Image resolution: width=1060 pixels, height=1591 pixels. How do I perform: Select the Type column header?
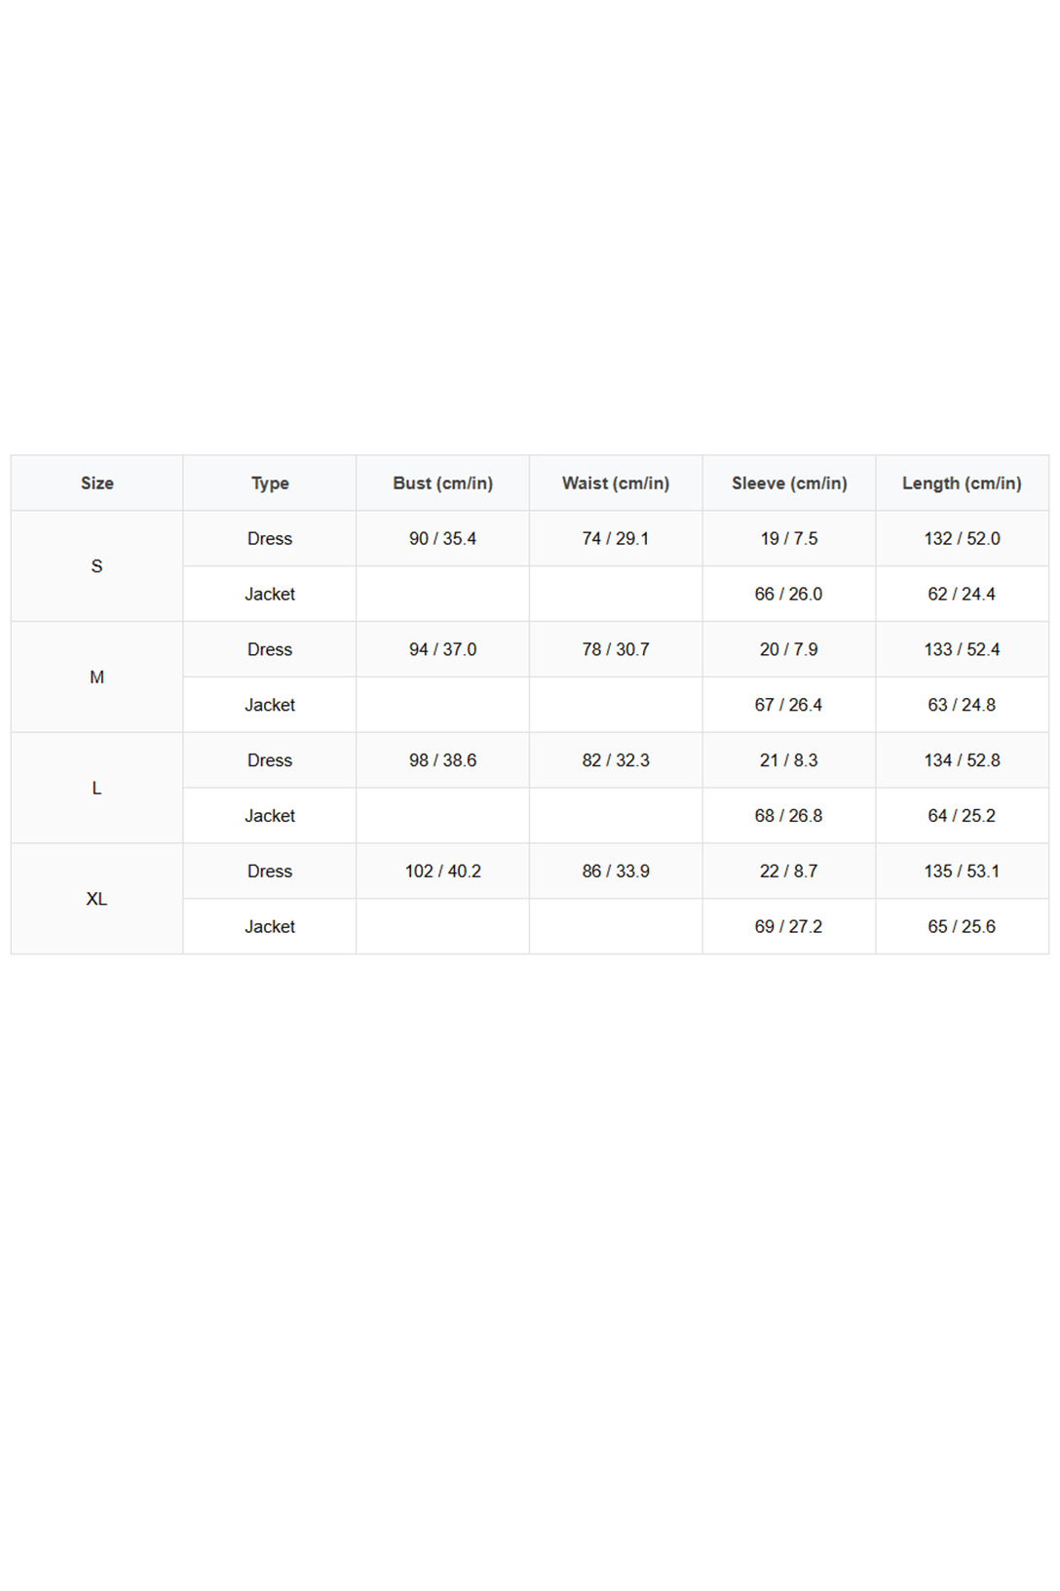(270, 483)
